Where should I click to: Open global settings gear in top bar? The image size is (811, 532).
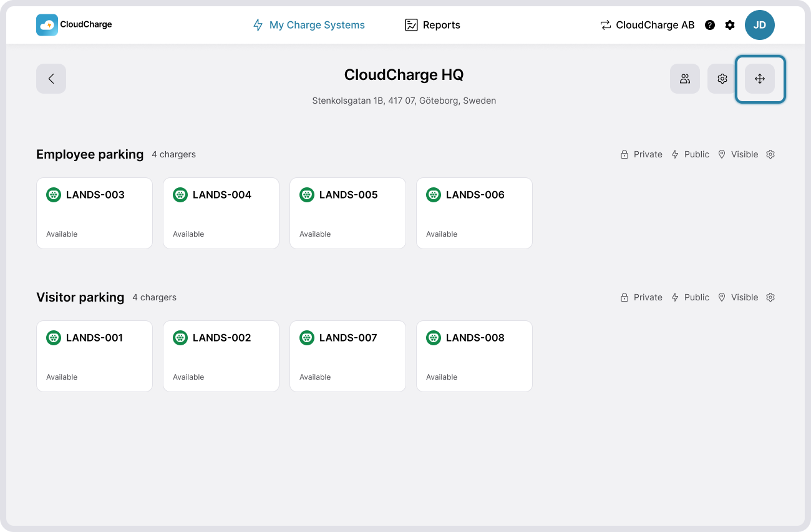coord(730,25)
